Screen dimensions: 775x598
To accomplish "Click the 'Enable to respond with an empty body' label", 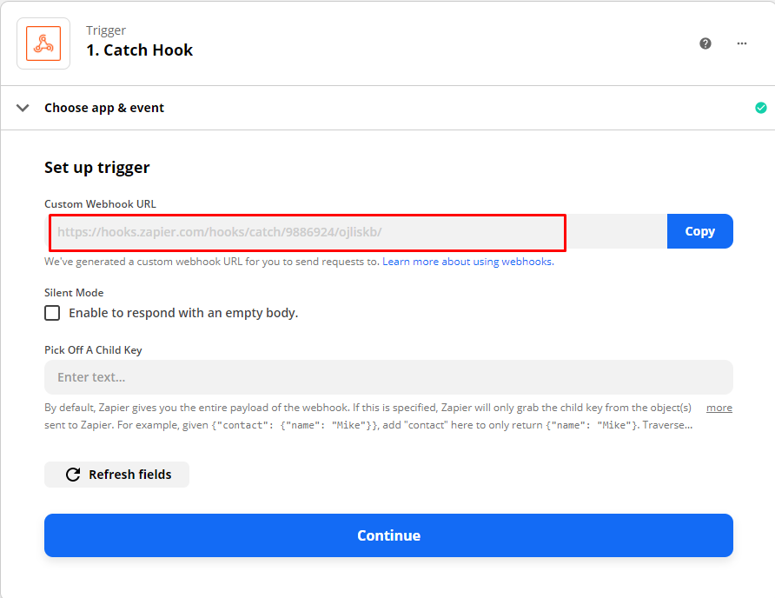I will click(183, 313).
